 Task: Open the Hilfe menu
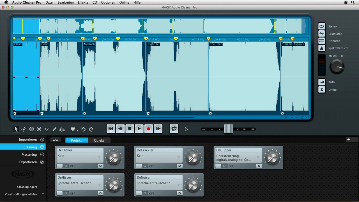click(137, 2)
